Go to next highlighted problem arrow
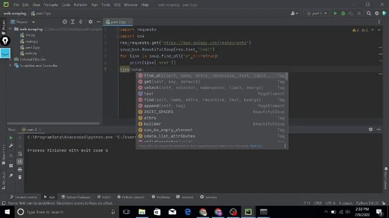389x218 pixels. tap(379, 30)
